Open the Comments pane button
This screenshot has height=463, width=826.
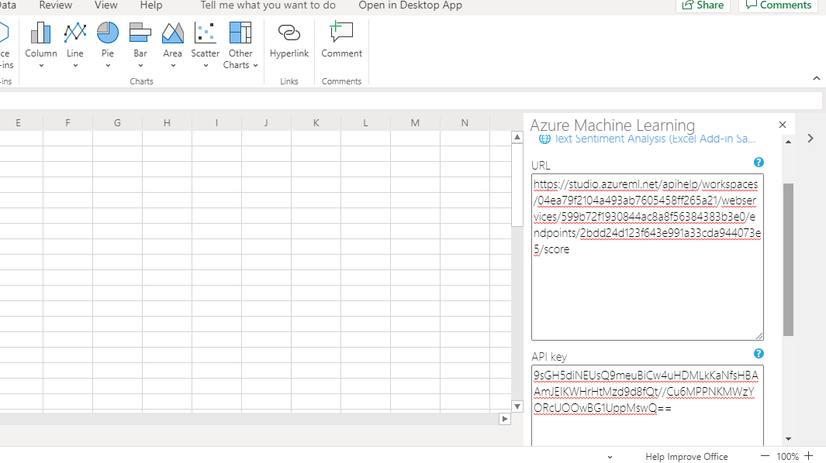point(778,5)
